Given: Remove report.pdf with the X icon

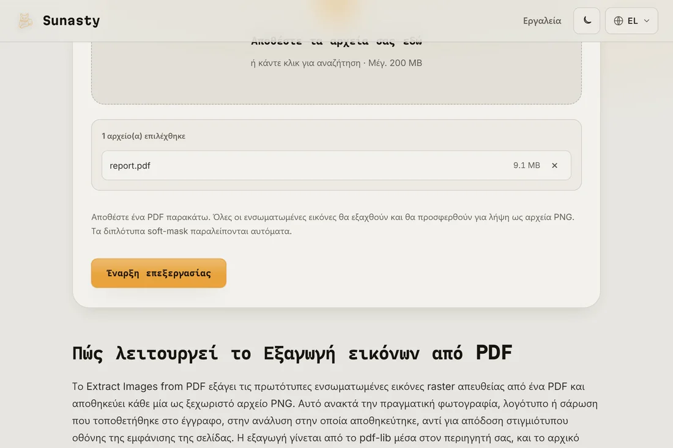Looking at the screenshot, I should click(554, 166).
